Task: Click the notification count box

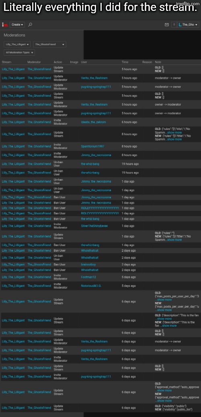Action: pos(174,25)
